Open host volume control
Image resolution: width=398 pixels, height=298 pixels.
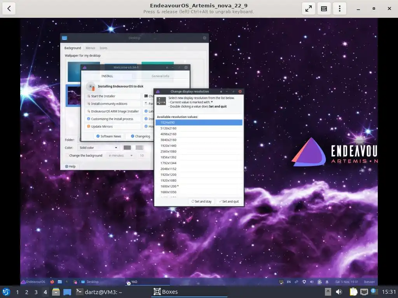[x=339, y=292]
